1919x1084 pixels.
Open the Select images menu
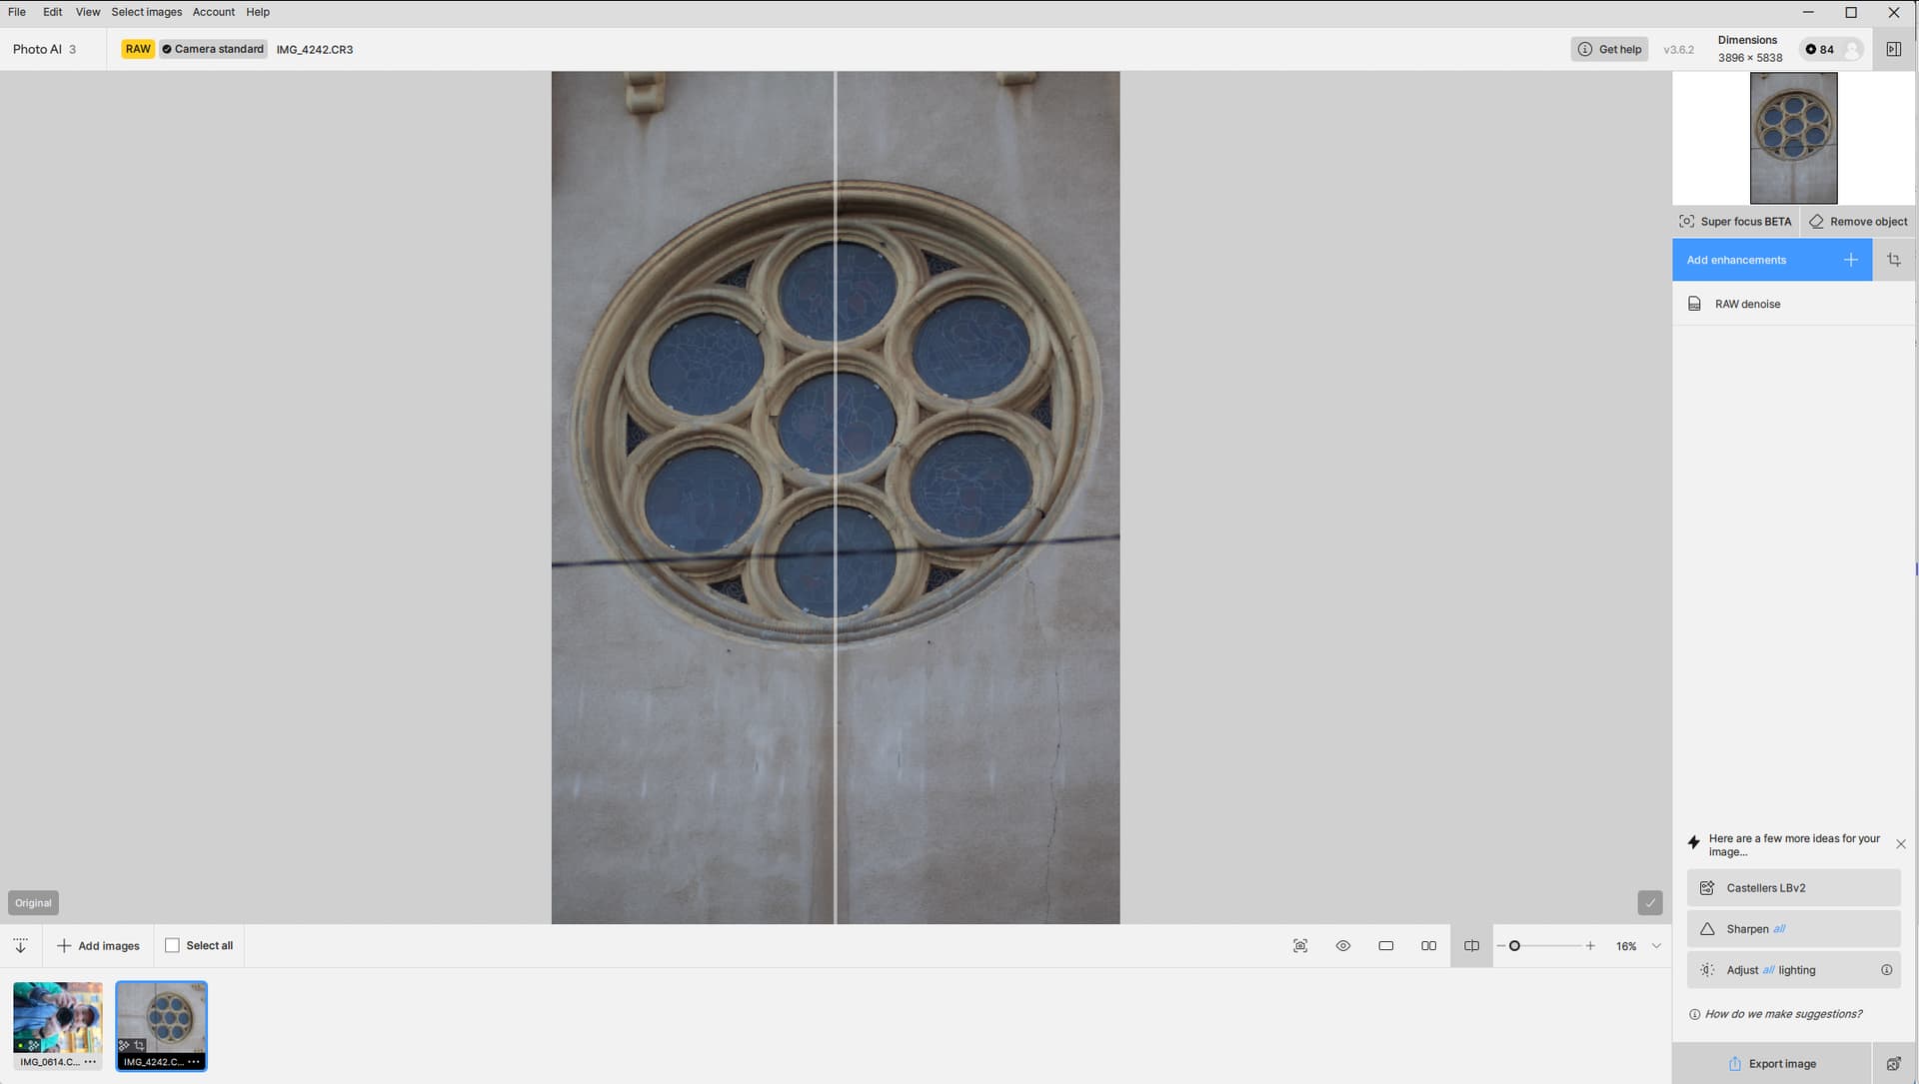tap(146, 12)
